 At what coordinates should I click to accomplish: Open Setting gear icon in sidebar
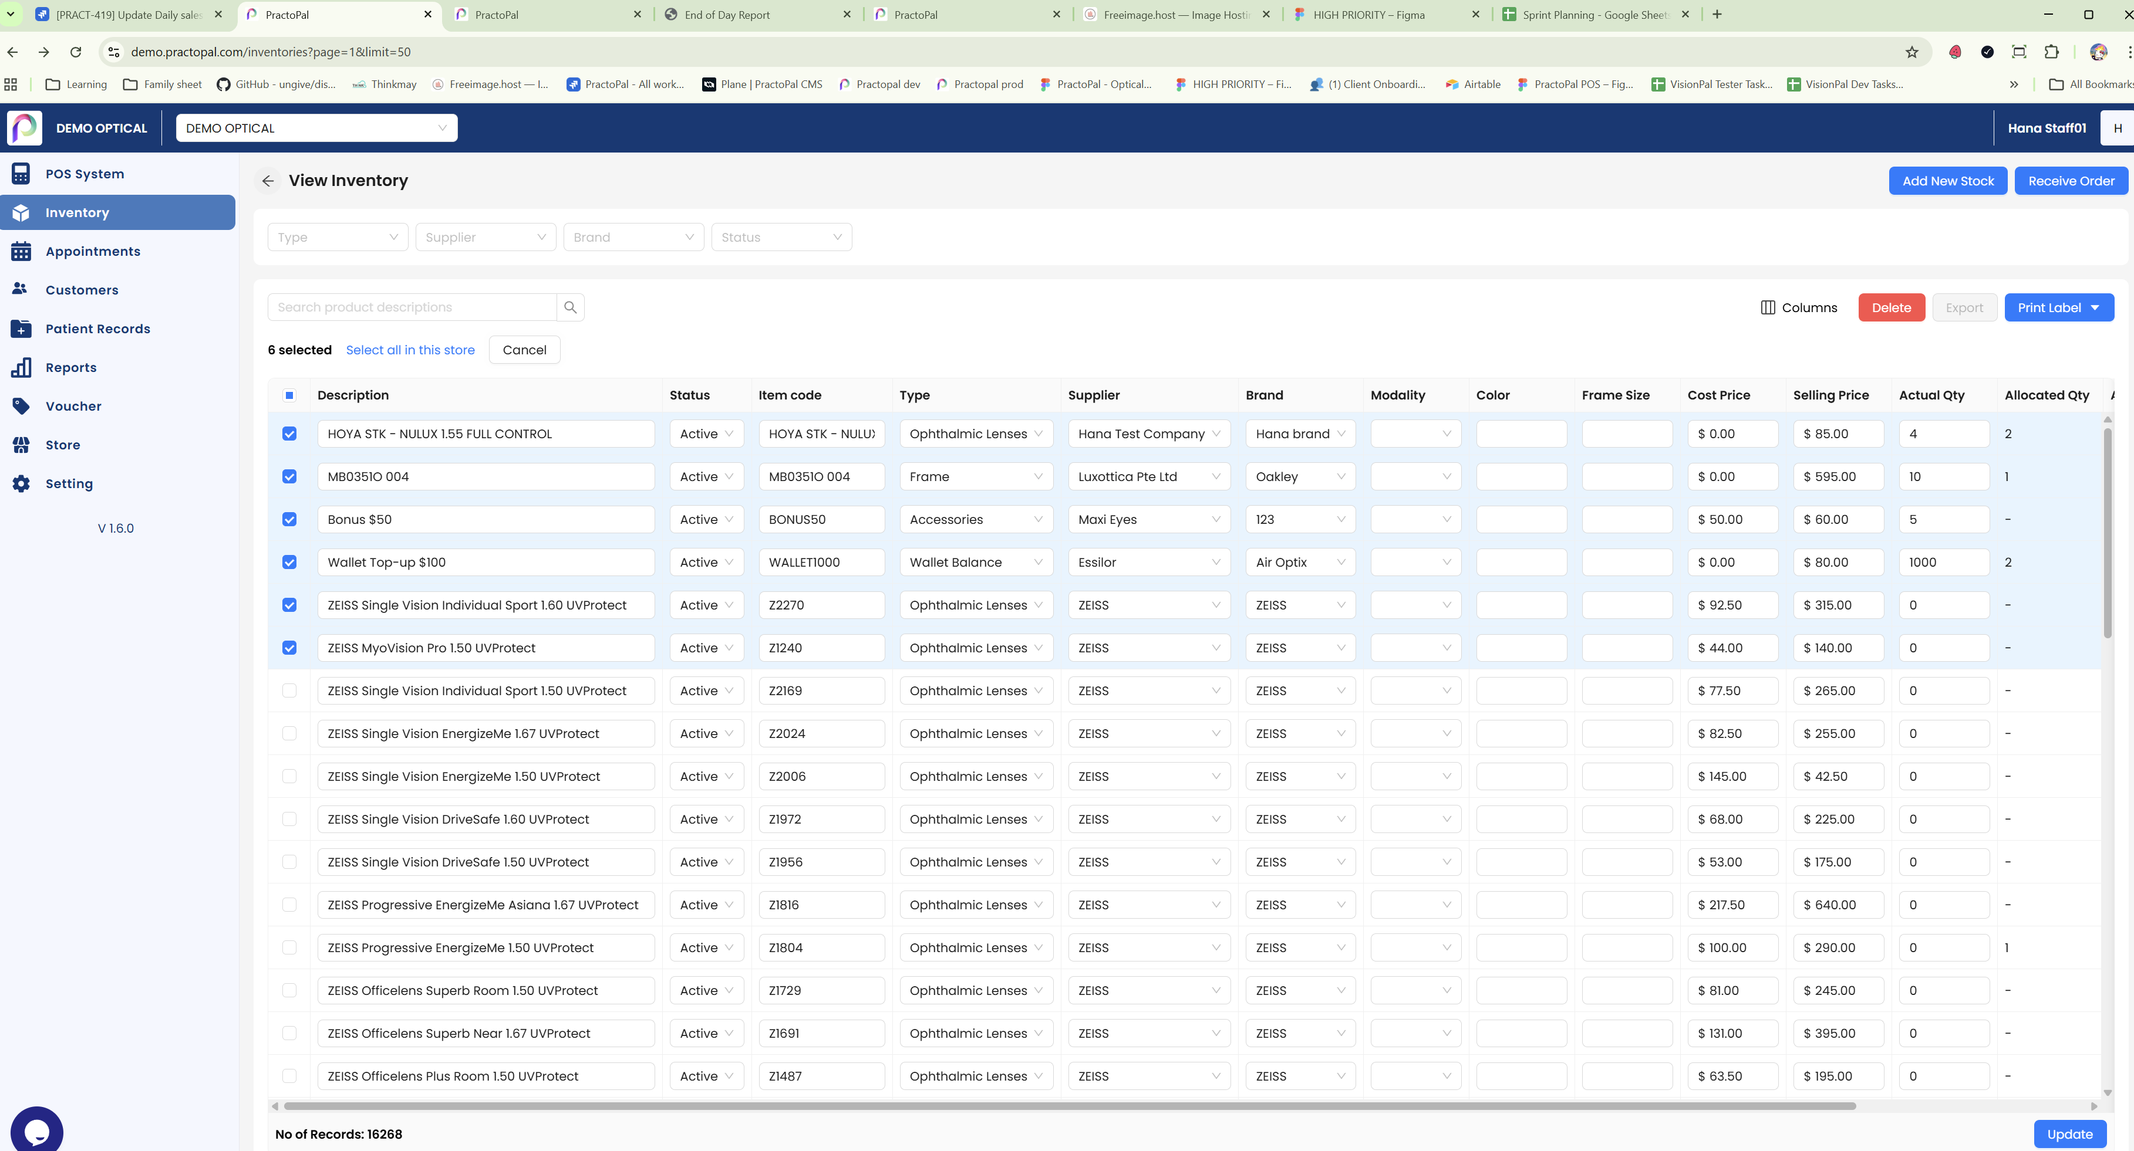pos(21,483)
